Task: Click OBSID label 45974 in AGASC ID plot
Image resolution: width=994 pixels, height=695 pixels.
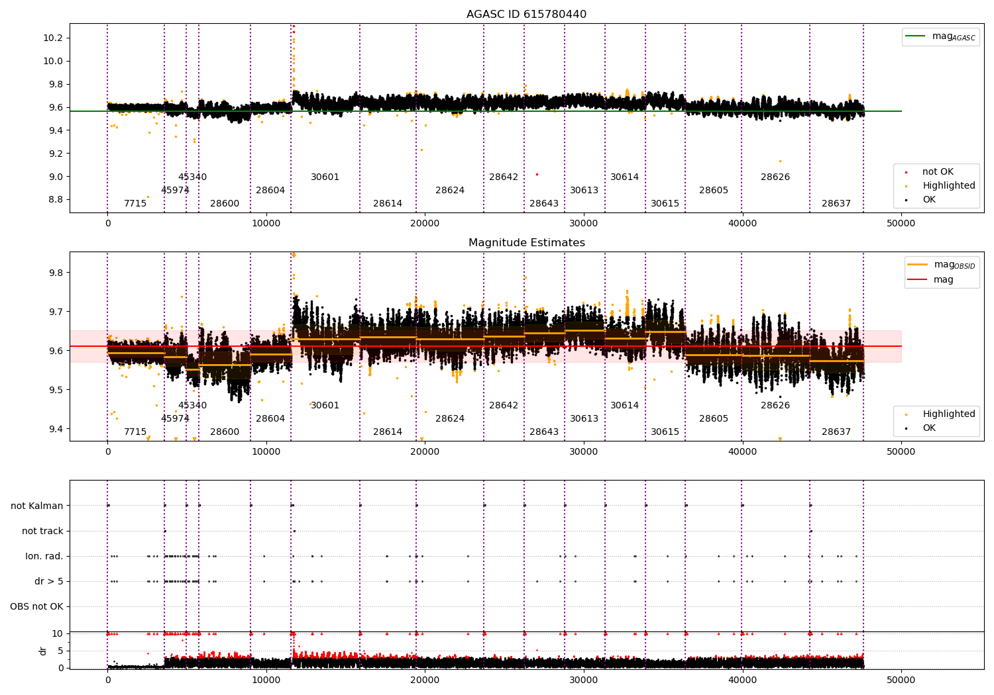Action: 175,191
